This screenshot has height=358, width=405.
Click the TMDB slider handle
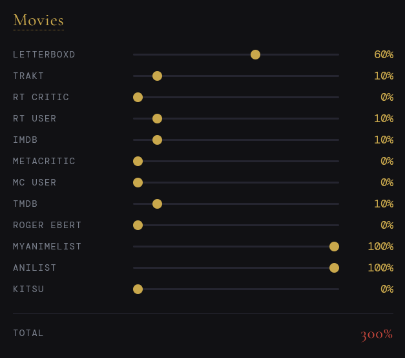click(x=157, y=204)
